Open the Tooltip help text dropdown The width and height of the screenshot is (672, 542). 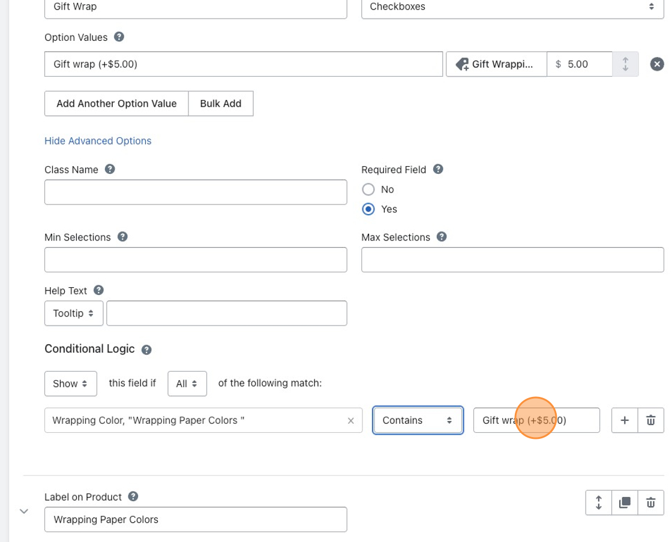74,314
